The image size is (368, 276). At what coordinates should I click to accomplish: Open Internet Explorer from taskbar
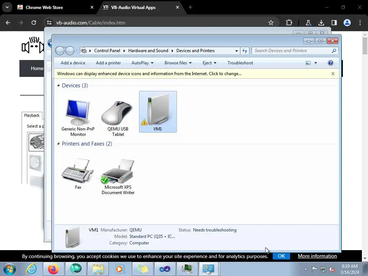coord(31,269)
